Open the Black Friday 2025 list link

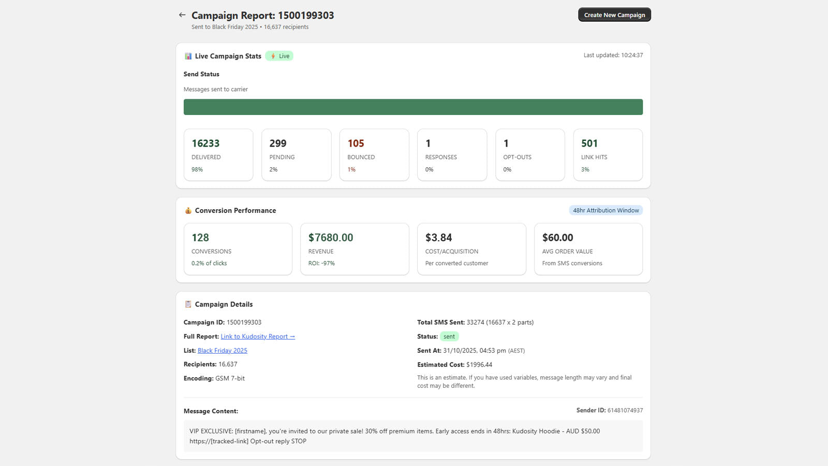(x=222, y=351)
